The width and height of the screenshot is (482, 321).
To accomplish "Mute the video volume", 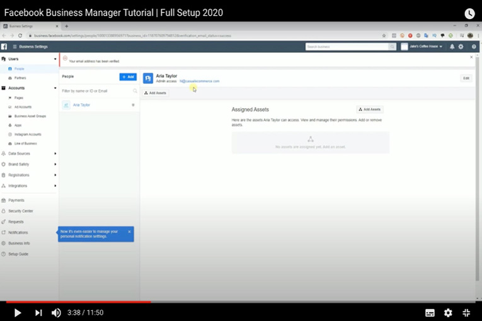I will 56,313.
